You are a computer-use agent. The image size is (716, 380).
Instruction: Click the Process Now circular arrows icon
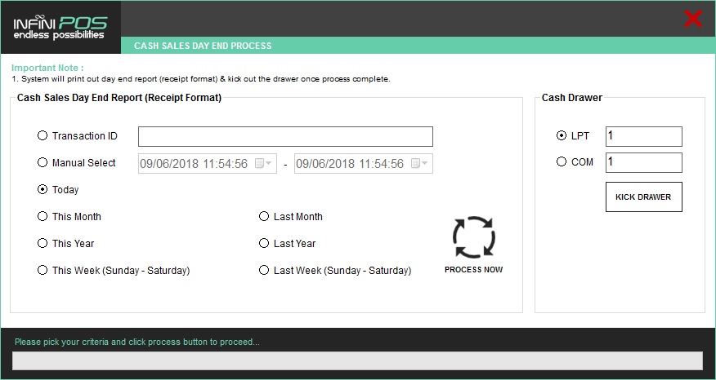474,237
